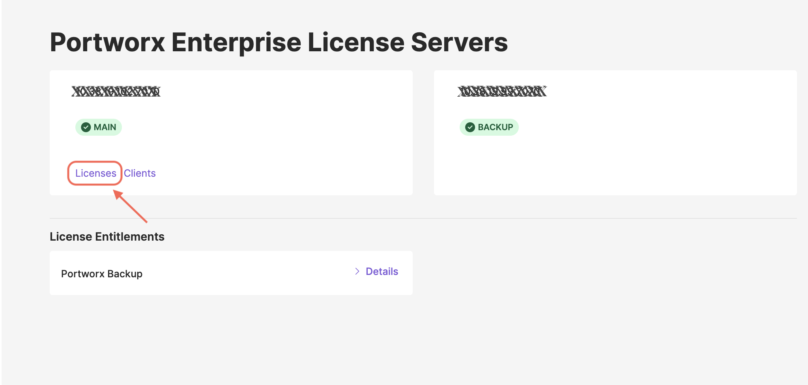Expand the chevron next to Details

[x=357, y=271]
